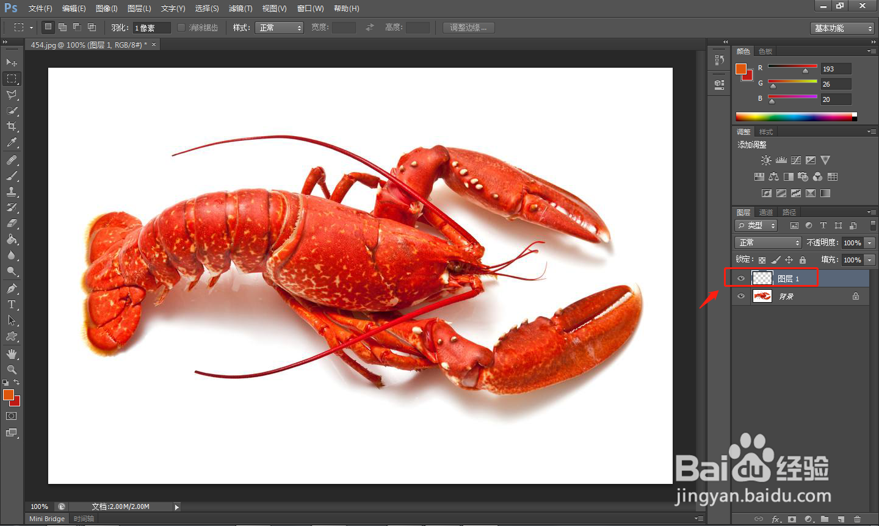
Task: Select the Eyedropper tool
Action: point(12,142)
